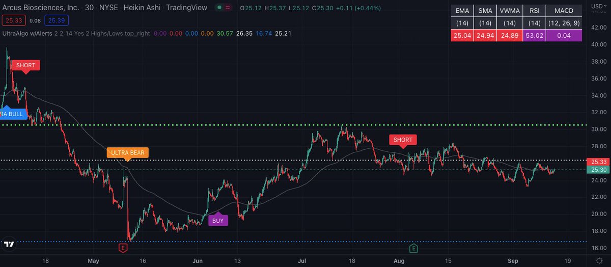This screenshot has height=267, width=611.
Task: Click the (12, 26, 9) MACD settings cell
Action: click(564, 23)
